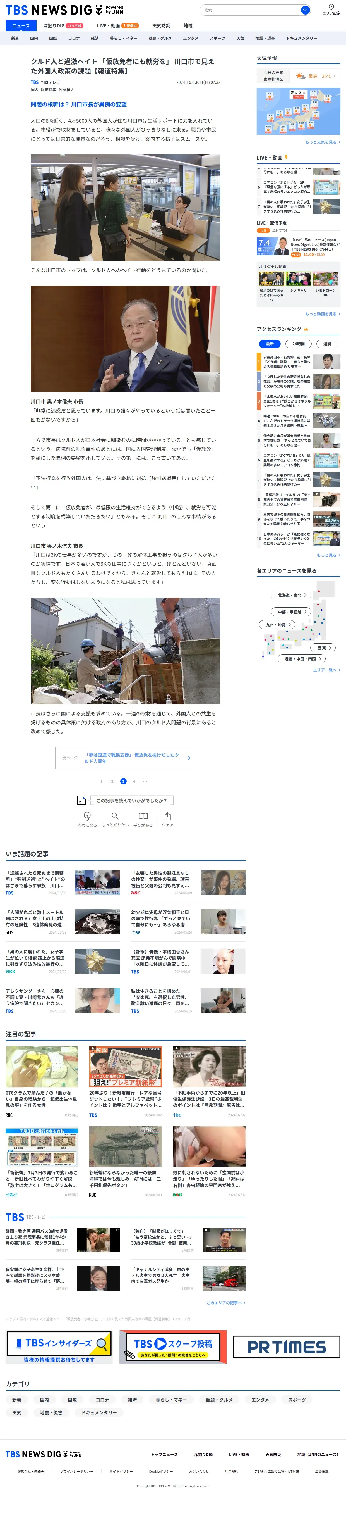Screen dimensions: 346x1525
Task: Open the ニュース main tab
Action: (x=21, y=26)
